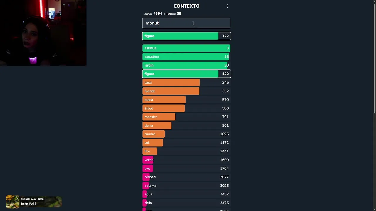Screen dimensions: 376x211
Task: Click the highlighted 'figura' list row
Action: coord(187,74)
